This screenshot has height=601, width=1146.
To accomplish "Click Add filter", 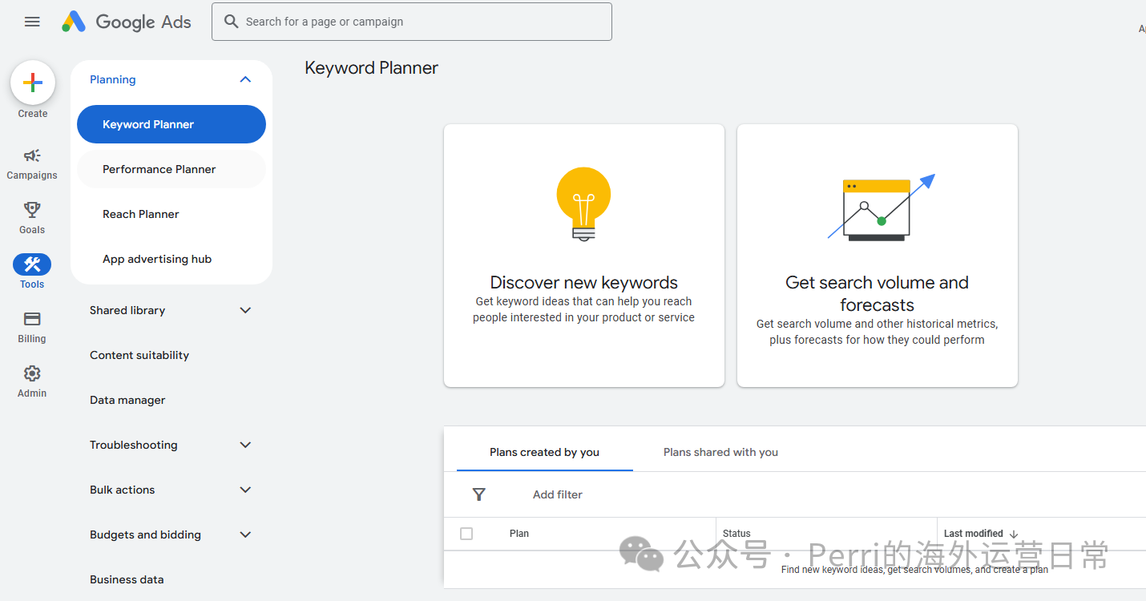I will click(x=558, y=494).
